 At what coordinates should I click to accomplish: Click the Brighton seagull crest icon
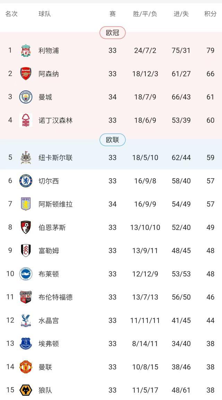tap(25, 274)
